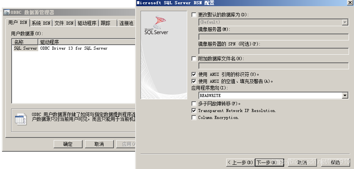Click the ODBC manager title bar icon
The height and width of the screenshot is (169, 354).
7,12
